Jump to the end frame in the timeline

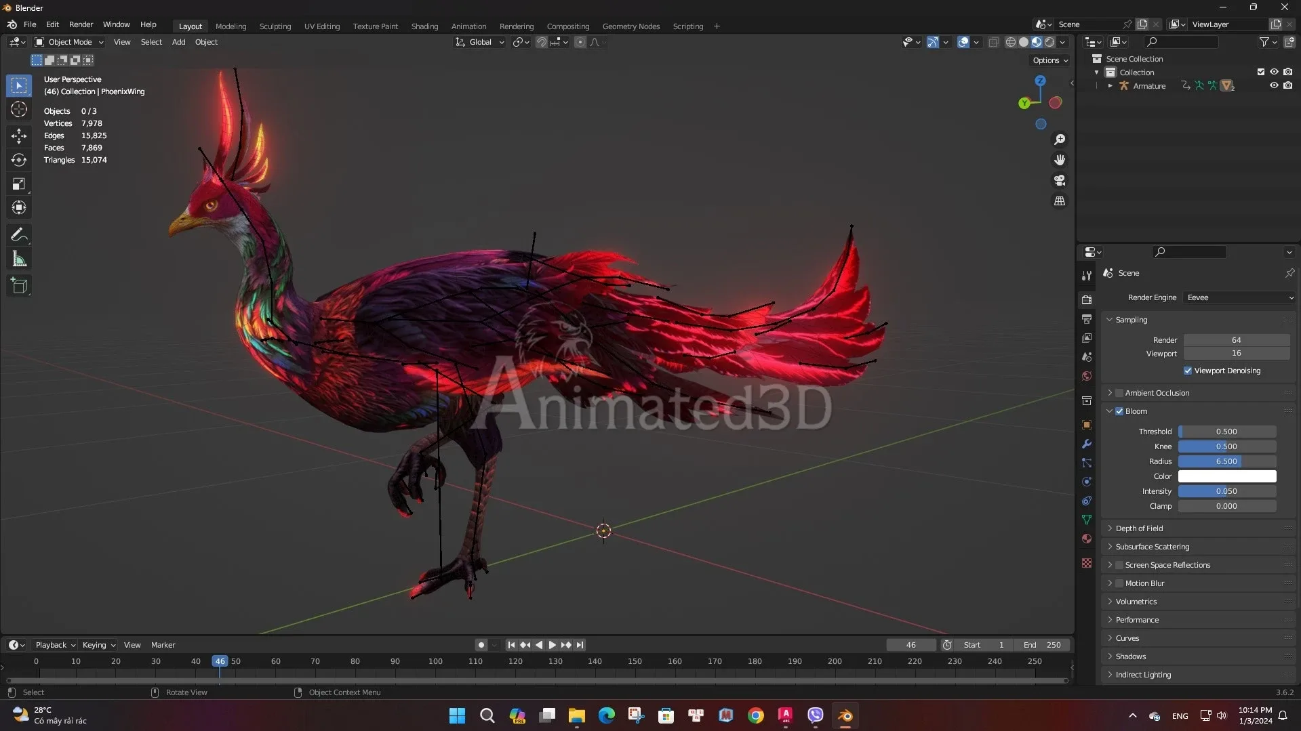(x=580, y=645)
